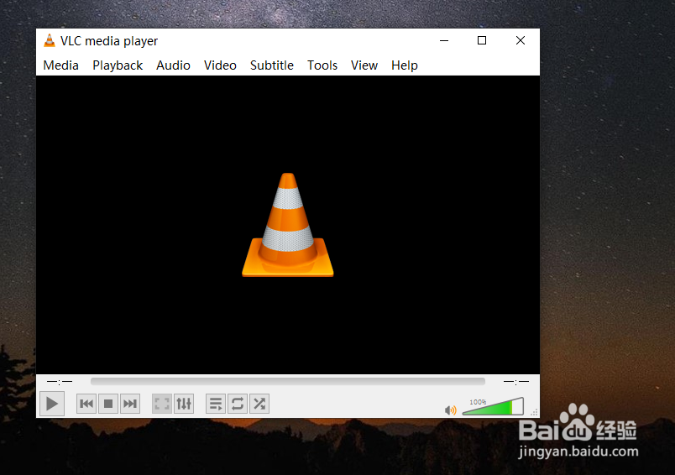This screenshot has height=475, width=675.
Task: Open the Subtitle menu
Action: (x=272, y=65)
